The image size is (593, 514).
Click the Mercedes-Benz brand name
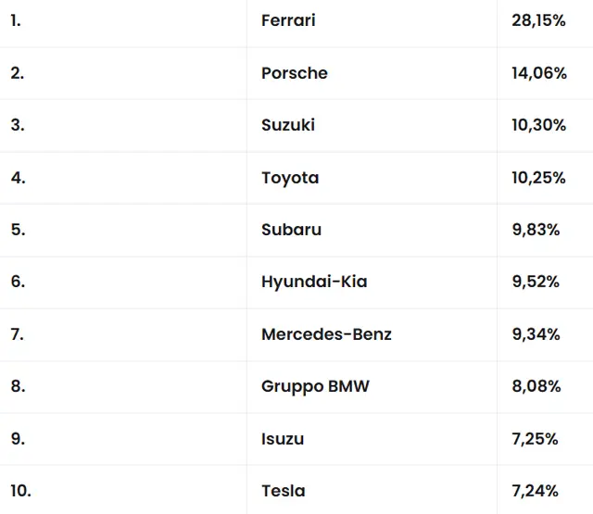click(326, 334)
